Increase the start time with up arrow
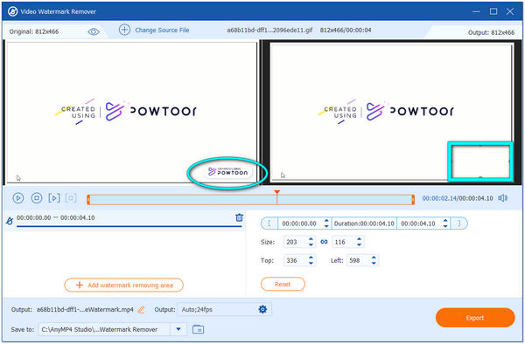This screenshot has width=525, height=344. pos(326,221)
